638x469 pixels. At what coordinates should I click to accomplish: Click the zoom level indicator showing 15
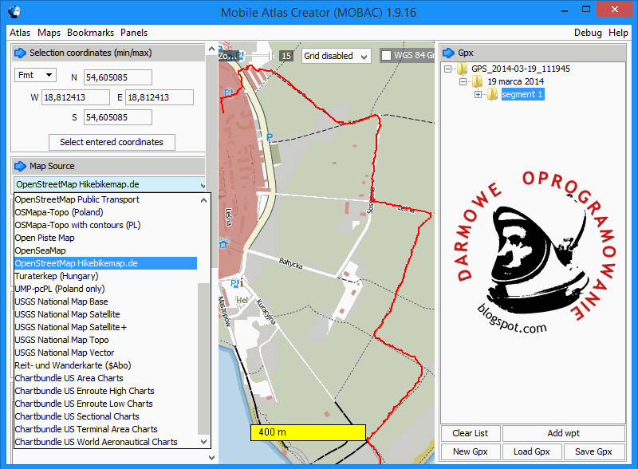[286, 57]
